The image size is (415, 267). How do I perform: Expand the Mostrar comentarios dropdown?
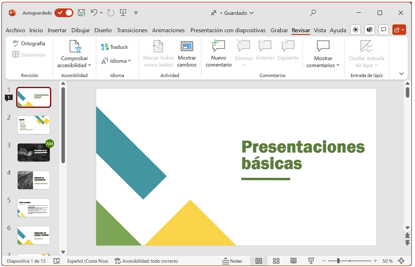338,65
